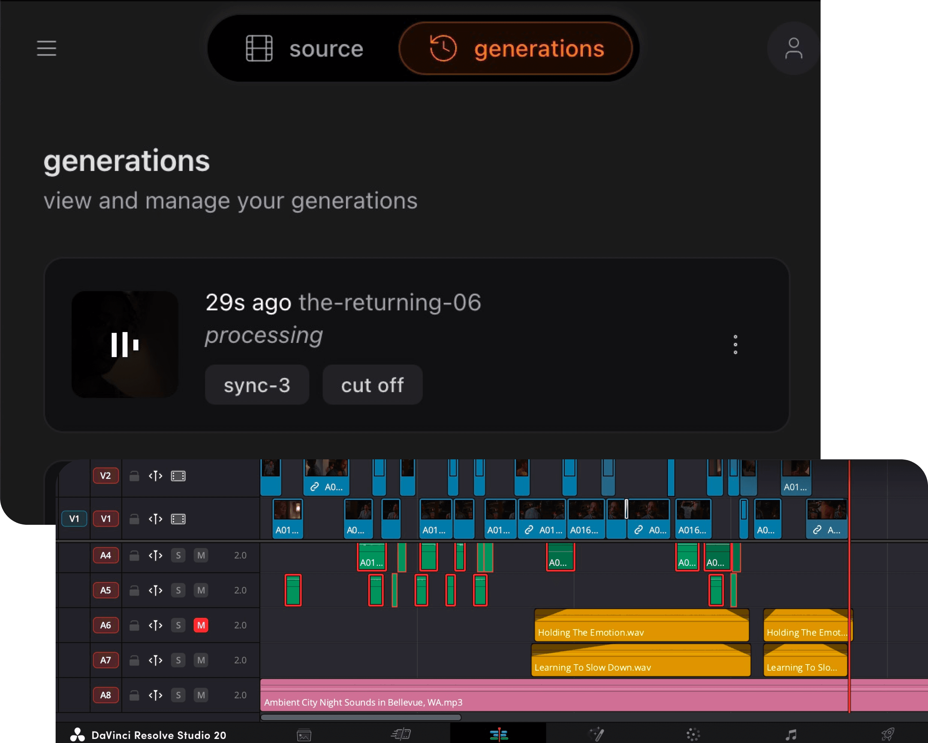Mute the A5 track
This screenshot has width=928, height=743.
[201, 590]
